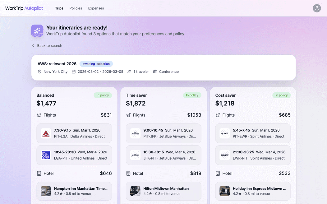Image resolution: width=327 pixels, height=204 pixels.
Task: Click the awaiting_selection status badge
Action: [x=96, y=64]
